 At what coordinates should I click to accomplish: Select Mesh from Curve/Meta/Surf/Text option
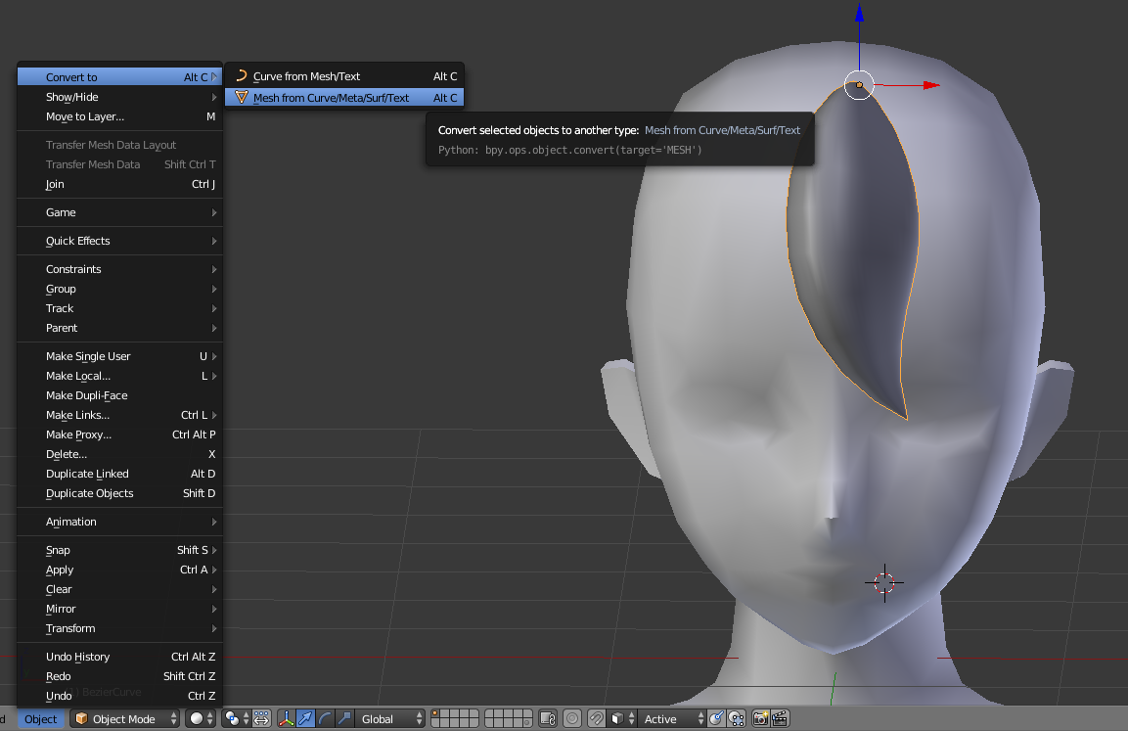pyautogui.click(x=344, y=98)
